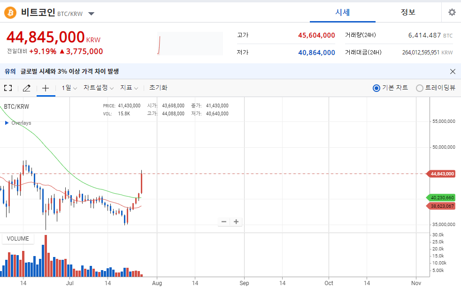Screen dimensions: 461x287
Task: Click the 30.0k volume axis label
Action: [x=438, y=234]
